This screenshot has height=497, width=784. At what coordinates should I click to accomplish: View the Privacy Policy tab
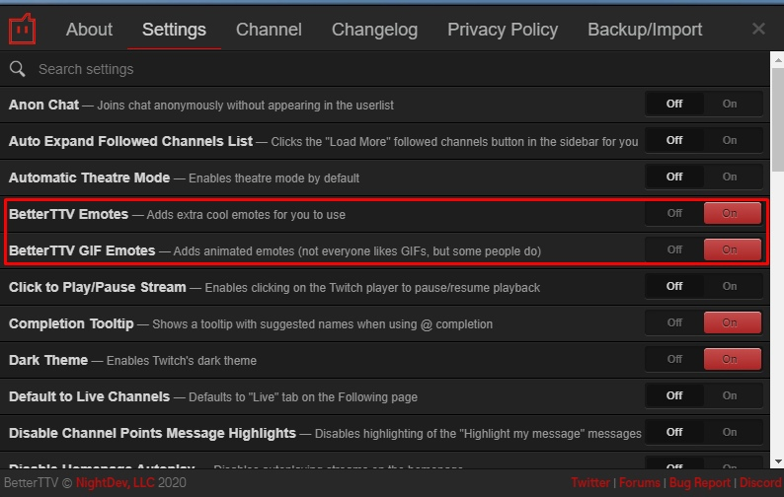coord(503,30)
